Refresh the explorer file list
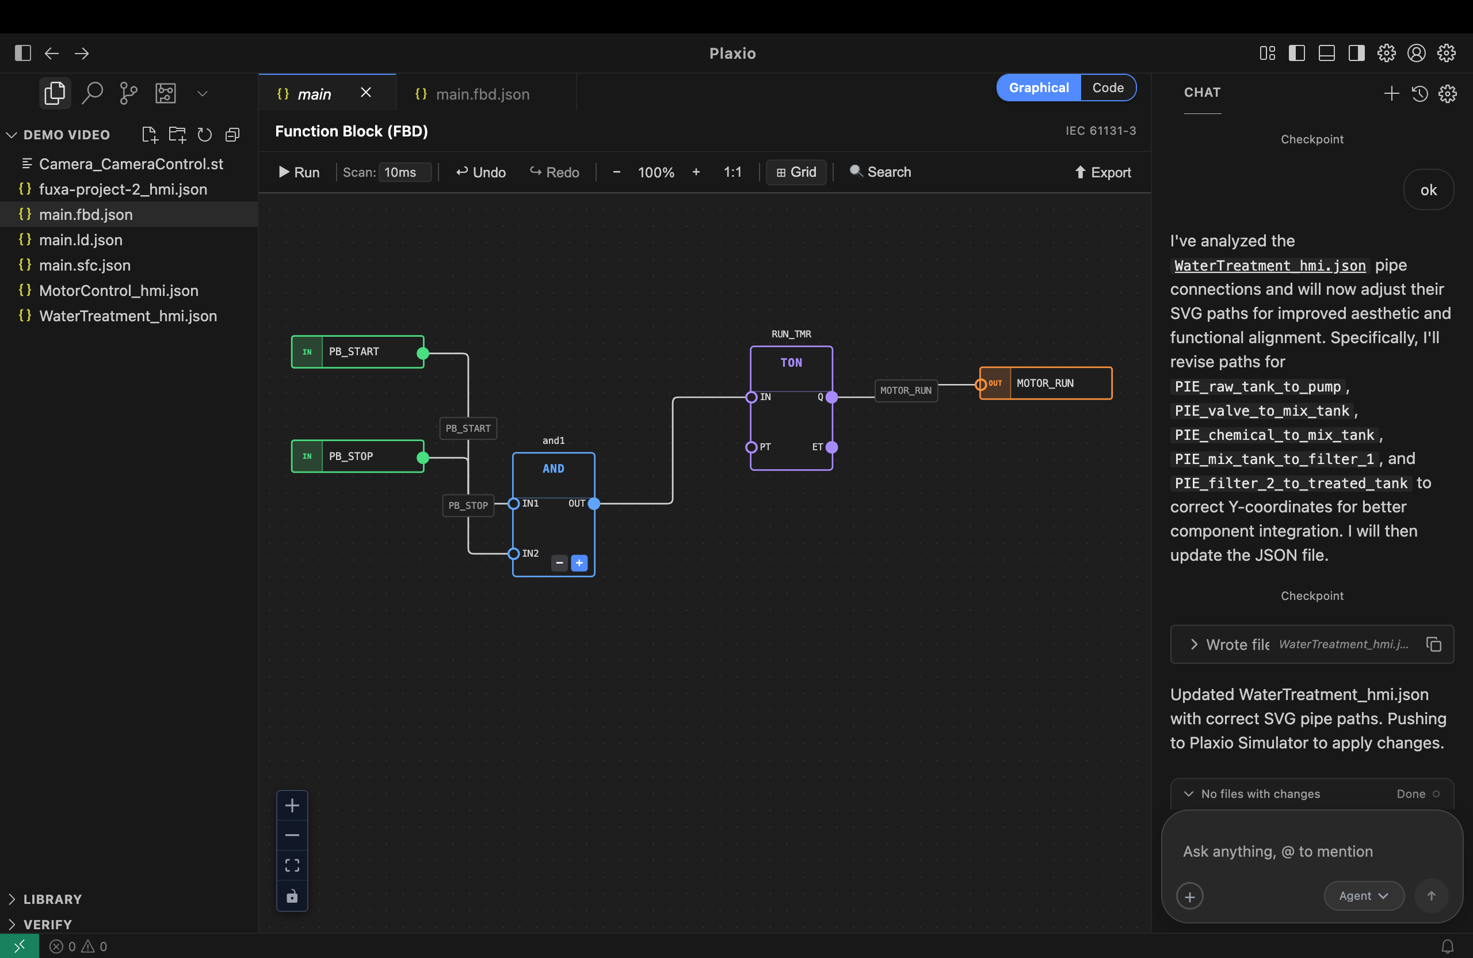Screen dimensions: 1473x958 tap(205, 134)
